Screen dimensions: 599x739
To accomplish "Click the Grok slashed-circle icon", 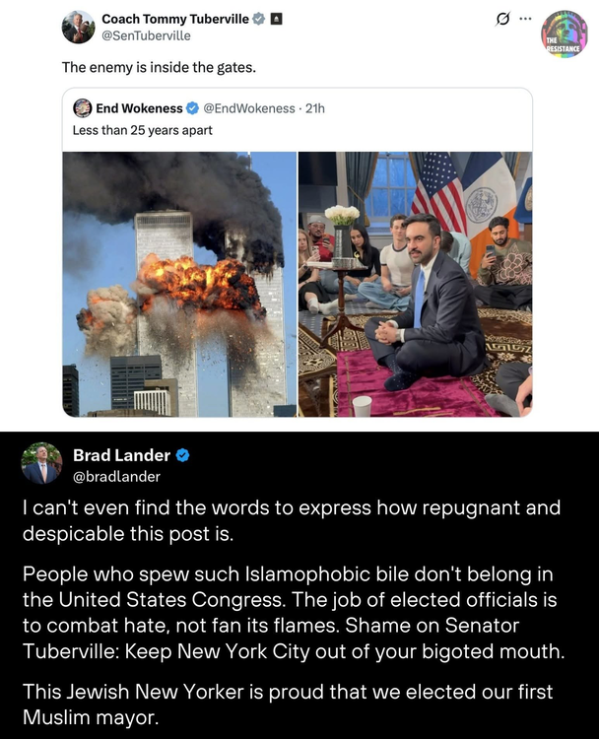I will pos(502,20).
